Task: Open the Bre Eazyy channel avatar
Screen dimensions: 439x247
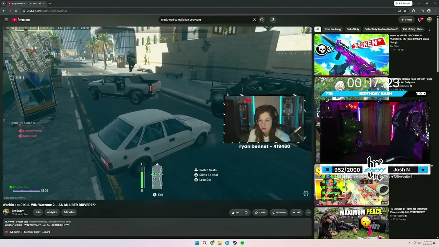Action: [6, 212]
